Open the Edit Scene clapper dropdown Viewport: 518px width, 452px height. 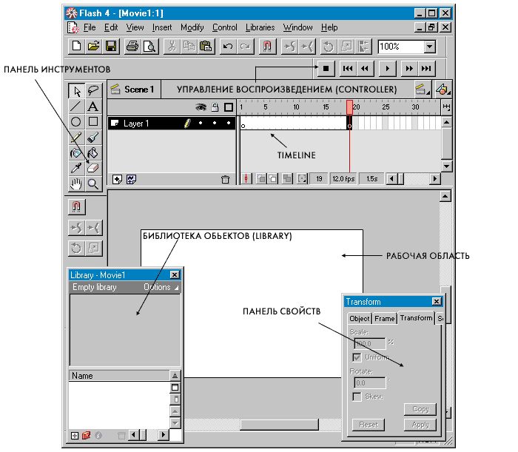pyautogui.click(x=423, y=90)
